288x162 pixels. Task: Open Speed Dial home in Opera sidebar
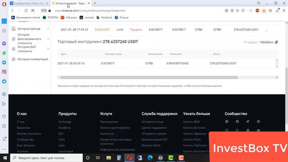point(4,21)
